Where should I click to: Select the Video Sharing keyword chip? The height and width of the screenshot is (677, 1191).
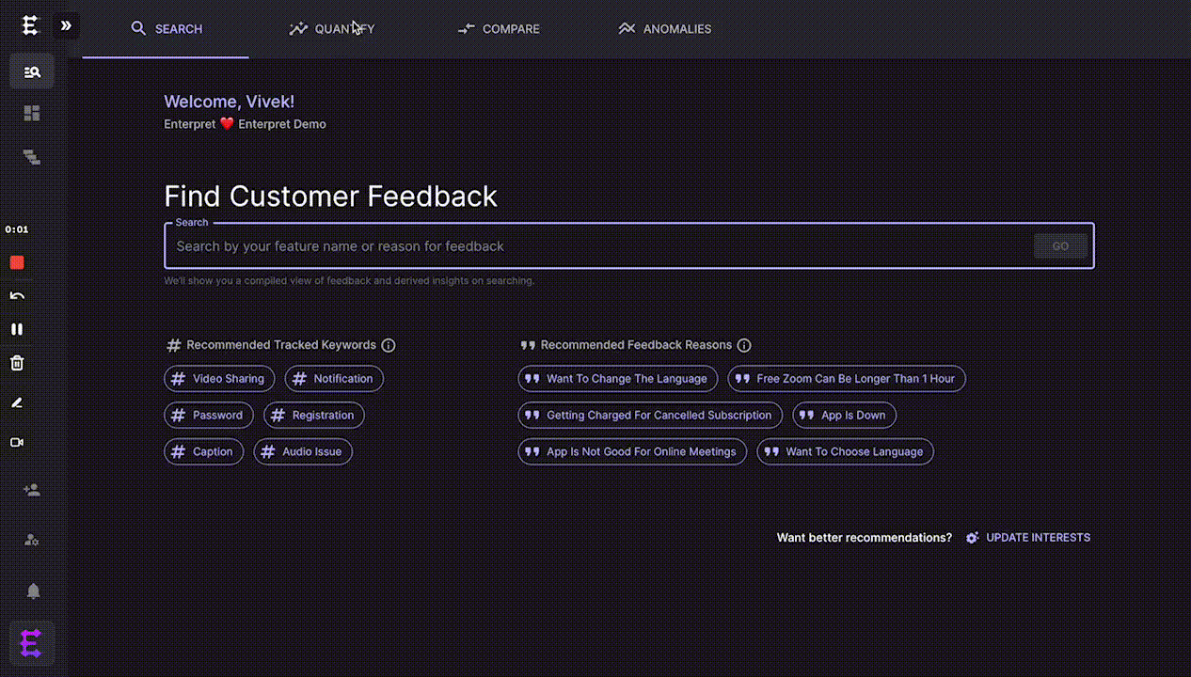tap(219, 379)
